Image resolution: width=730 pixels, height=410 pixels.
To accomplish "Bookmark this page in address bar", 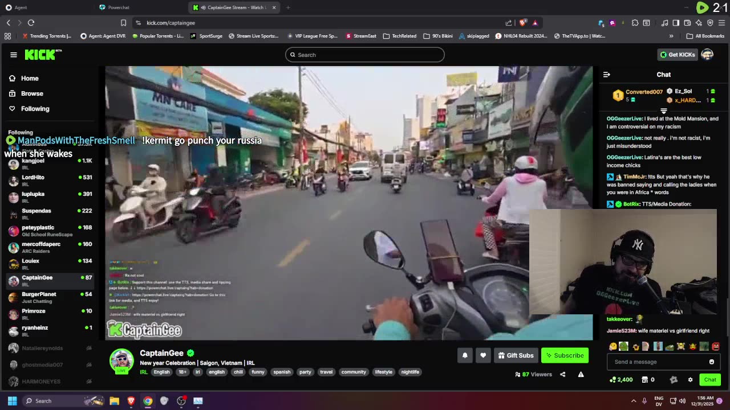I will tap(123, 23).
